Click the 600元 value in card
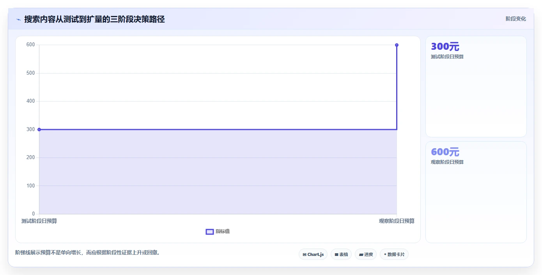Viewport: 542px width, 275px height. pos(445,152)
